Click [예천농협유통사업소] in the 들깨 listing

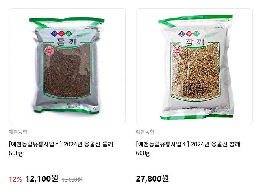[35, 144]
